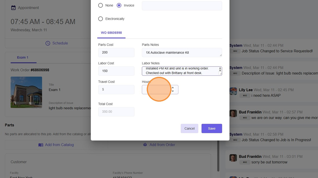Click the Exam 1 building thumbnail
The height and width of the screenshot is (178, 318).
(x=26, y=92)
